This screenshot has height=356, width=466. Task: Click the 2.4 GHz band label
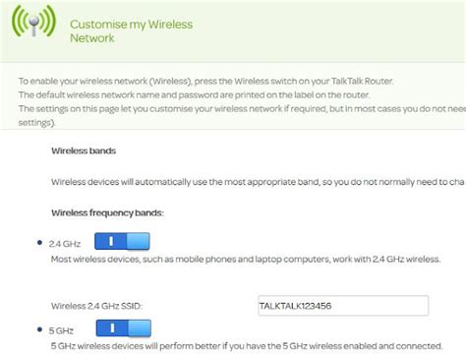pos(65,244)
